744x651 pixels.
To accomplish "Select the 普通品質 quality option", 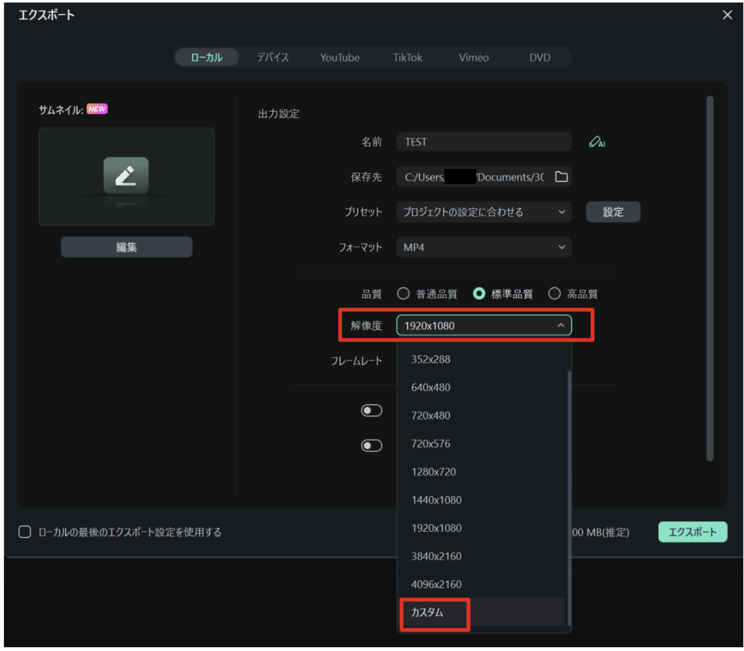I will pyautogui.click(x=402, y=293).
